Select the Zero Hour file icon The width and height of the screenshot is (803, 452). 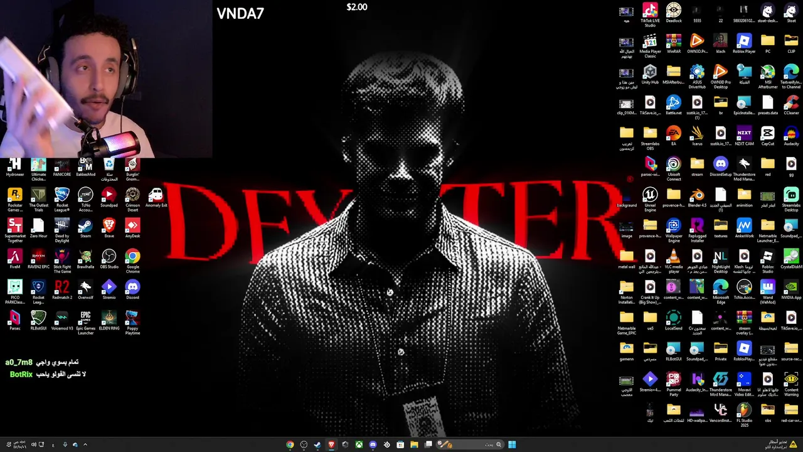38,229
